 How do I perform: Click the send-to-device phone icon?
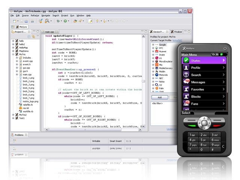[40, 21]
